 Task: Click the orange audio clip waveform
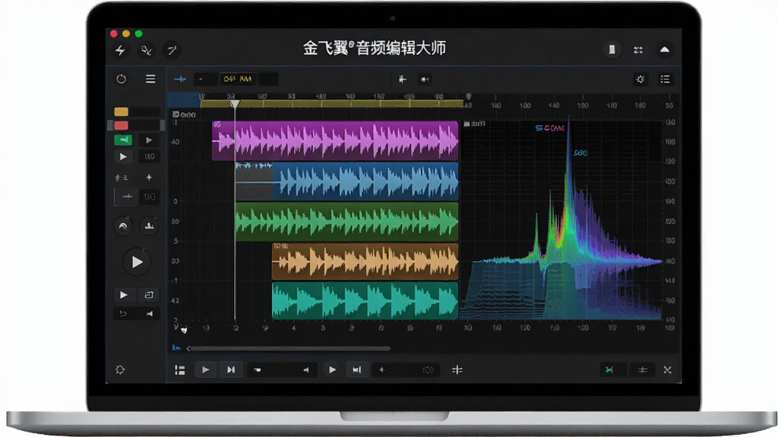click(x=365, y=262)
